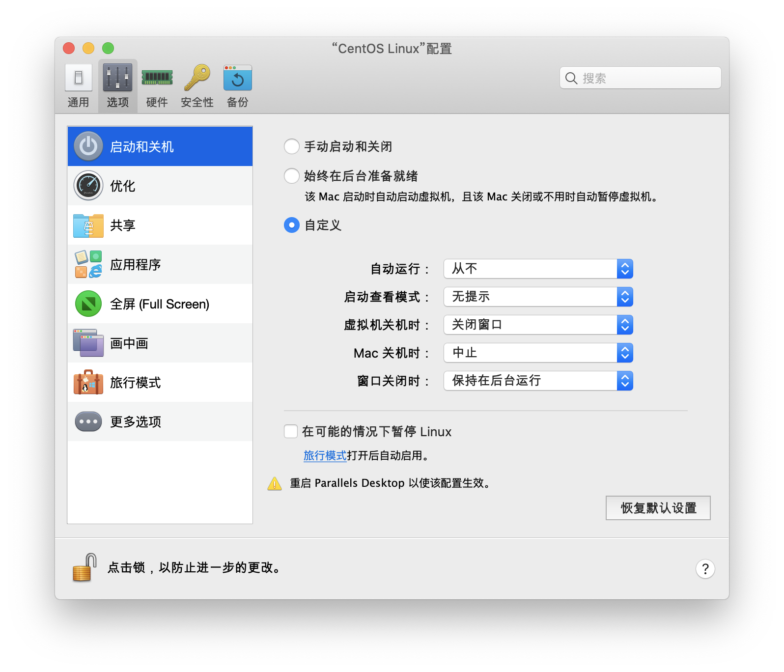Click the 画中画 windows icon
The width and height of the screenshot is (784, 672).
[x=88, y=343]
